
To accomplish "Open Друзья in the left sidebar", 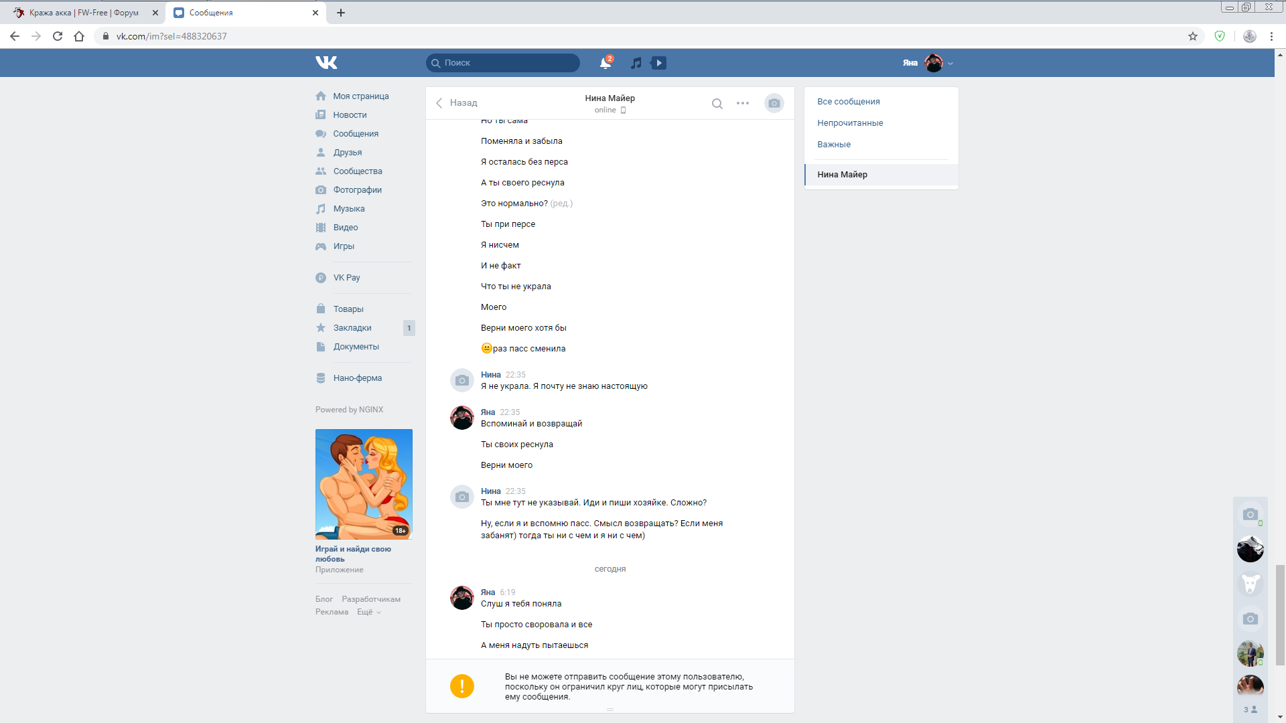I will pos(347,153).
